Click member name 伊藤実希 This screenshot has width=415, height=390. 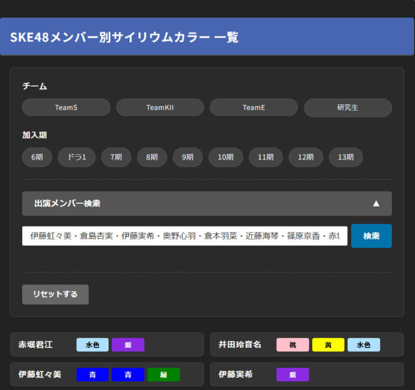(235, 374)
